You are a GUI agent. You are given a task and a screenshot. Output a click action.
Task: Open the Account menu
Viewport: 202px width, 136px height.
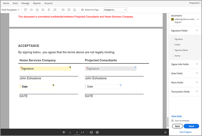pyautogui.click(x=48, y=3)
